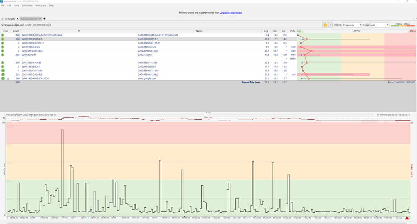Click the splitter dots between trace and timeline

coord(208,113)
